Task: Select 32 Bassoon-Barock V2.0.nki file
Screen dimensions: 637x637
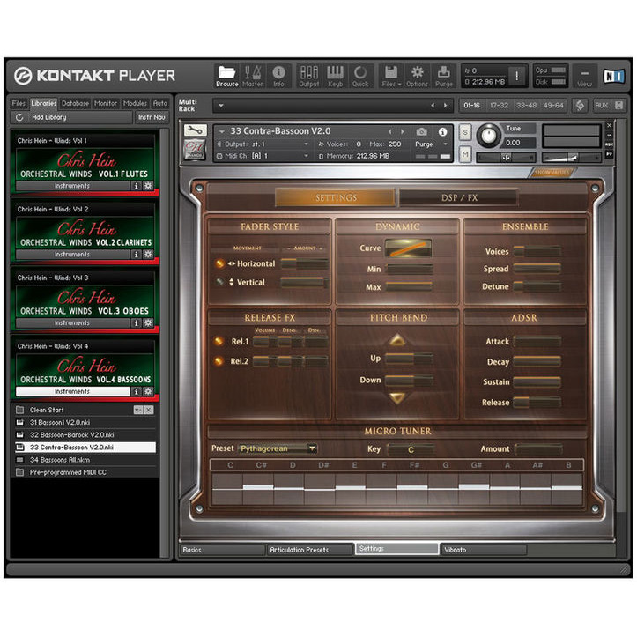Action: pos(85,434)
